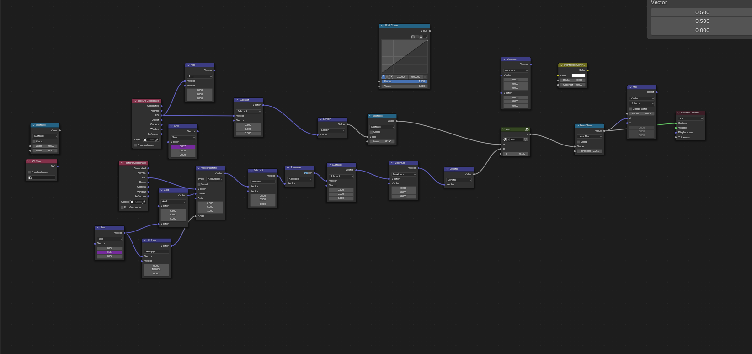Open Vector Rotate Type Axis Angle dropdown
The image size is (752, 354).
(x=214, y=179)
